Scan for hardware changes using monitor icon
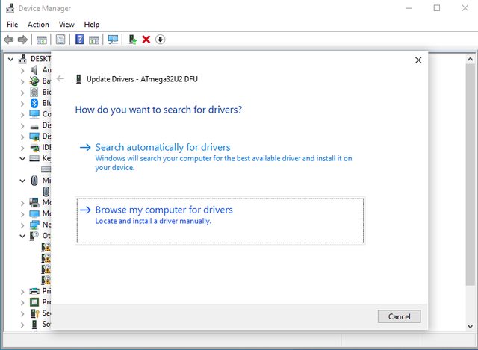 pyautogui.click(x=113, y=40)
